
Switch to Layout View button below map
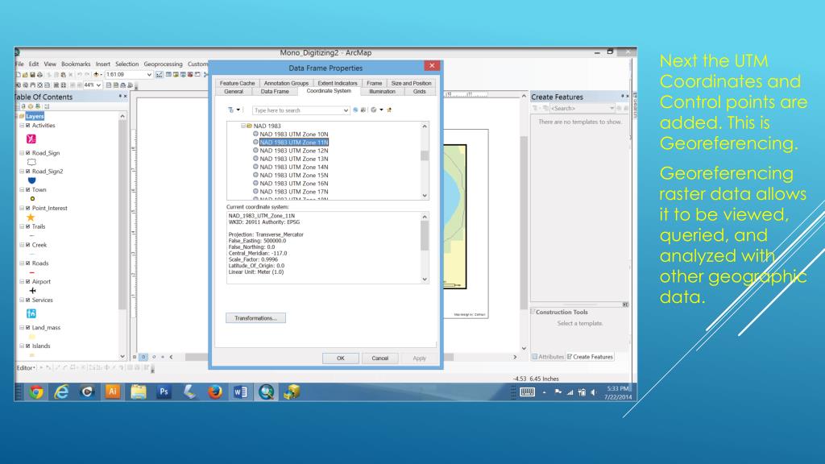(x=143, y=357)
